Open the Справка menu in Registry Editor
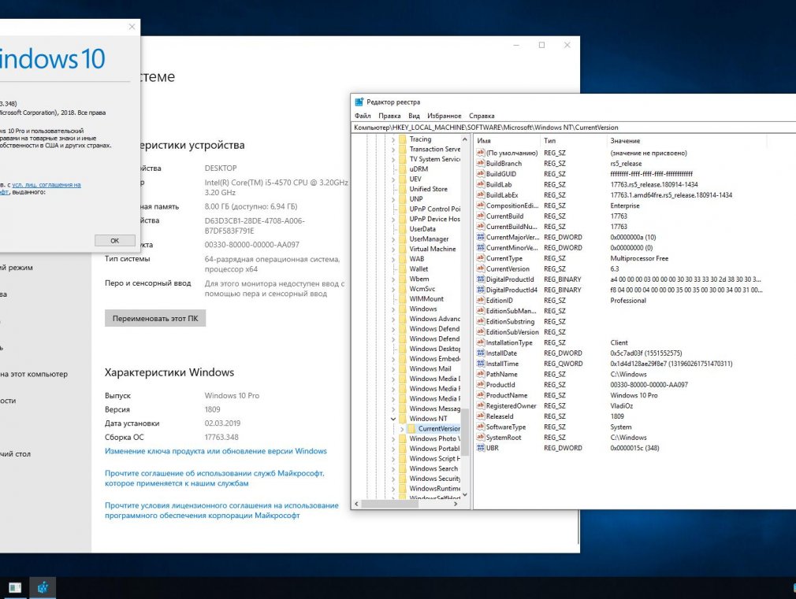The width and height of the screenshot is (796, 599). click(x=482, y=116)
